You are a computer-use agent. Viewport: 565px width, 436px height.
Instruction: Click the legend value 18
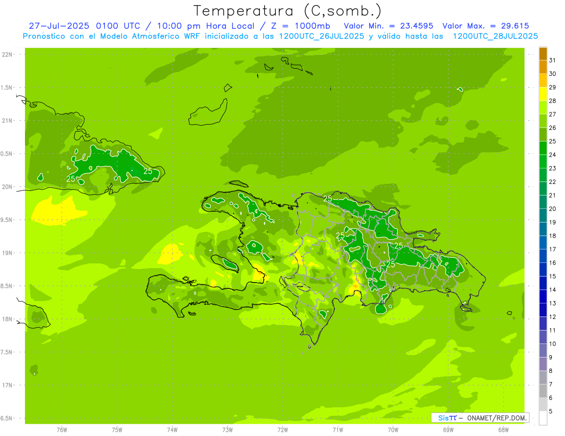(553, 236)
